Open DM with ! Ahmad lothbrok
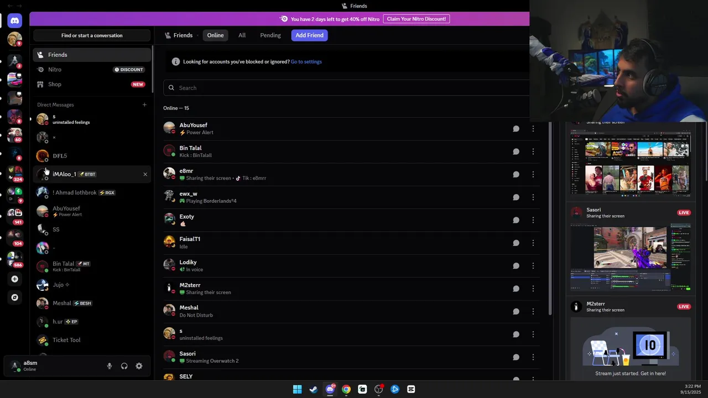The height and width of the screenshot is (398, 708). (x=92, y=192)
